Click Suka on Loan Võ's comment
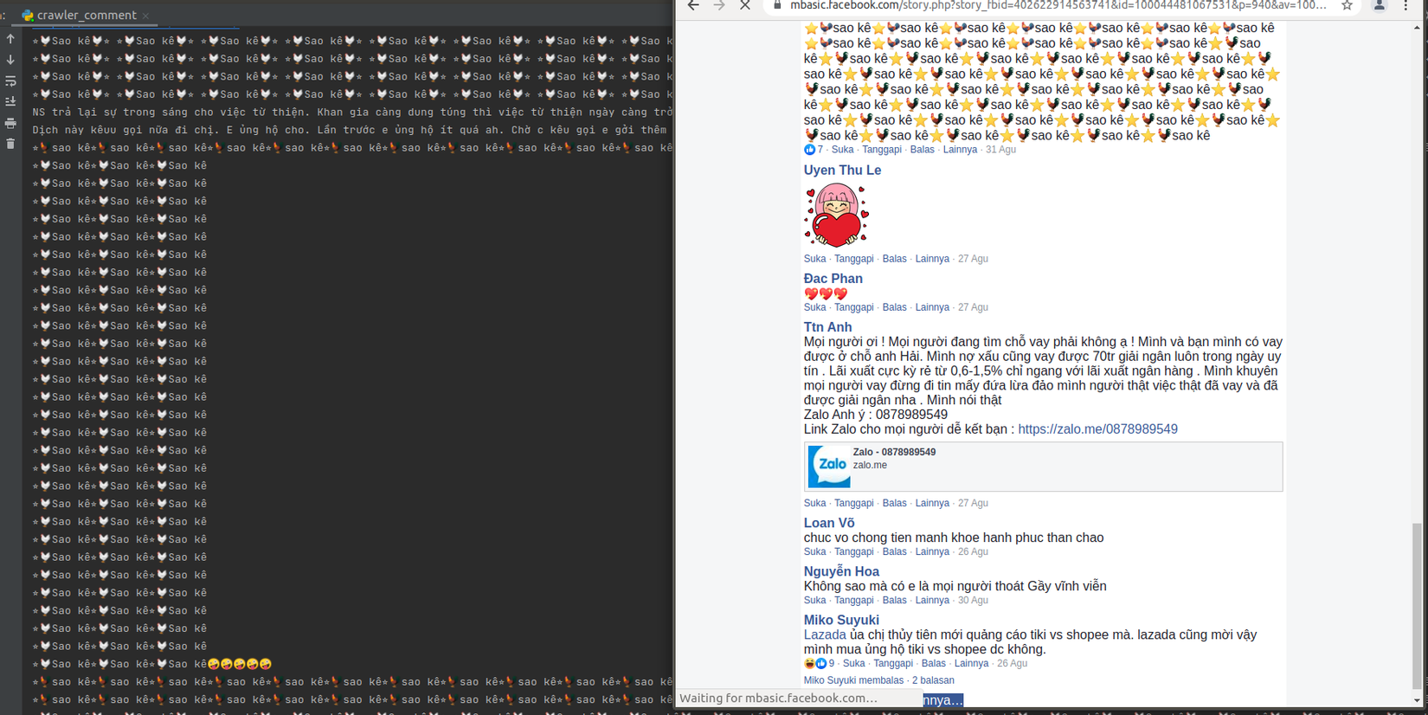The width and height of the screenshot is (1428, 715). coord(814,551)
